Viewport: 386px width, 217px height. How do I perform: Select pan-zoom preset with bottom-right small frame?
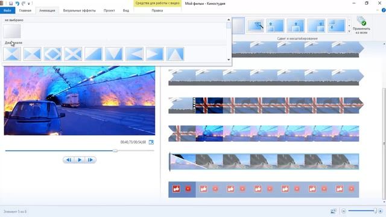(316, 25)
